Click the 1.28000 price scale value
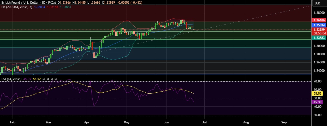The height and width of the screenshot is (126, 327). pyautogui.click(x=319, y=54)
